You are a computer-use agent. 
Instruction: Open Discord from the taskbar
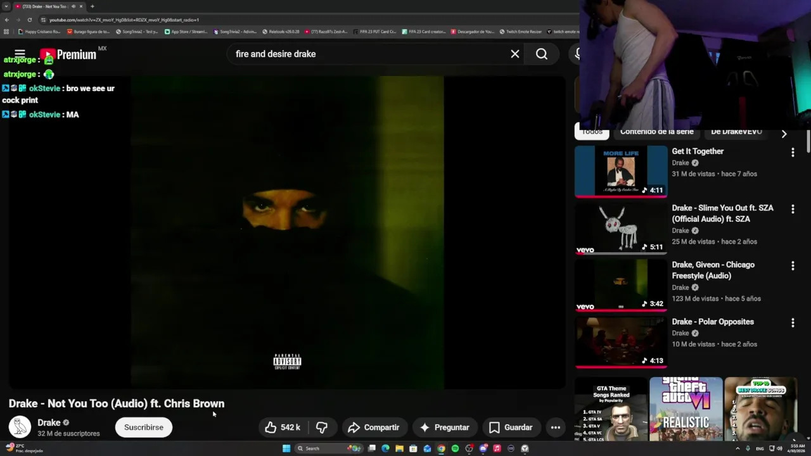[483, 448]
